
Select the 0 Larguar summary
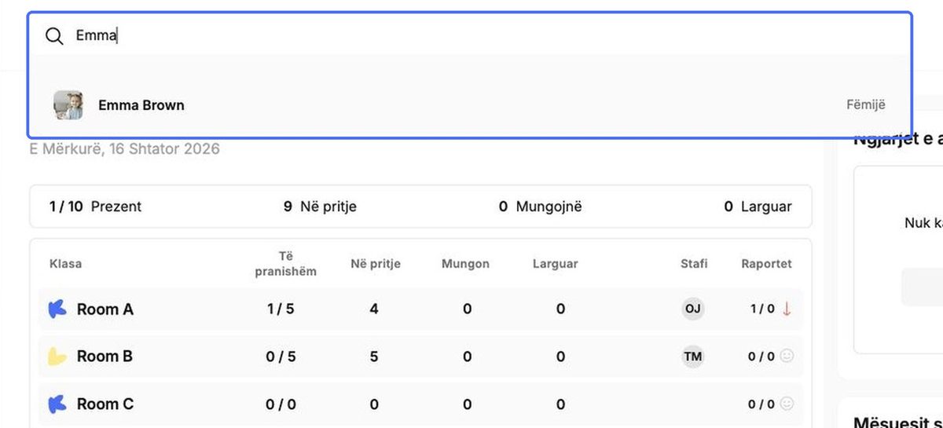pyautogui.click(x=758, y=207)
